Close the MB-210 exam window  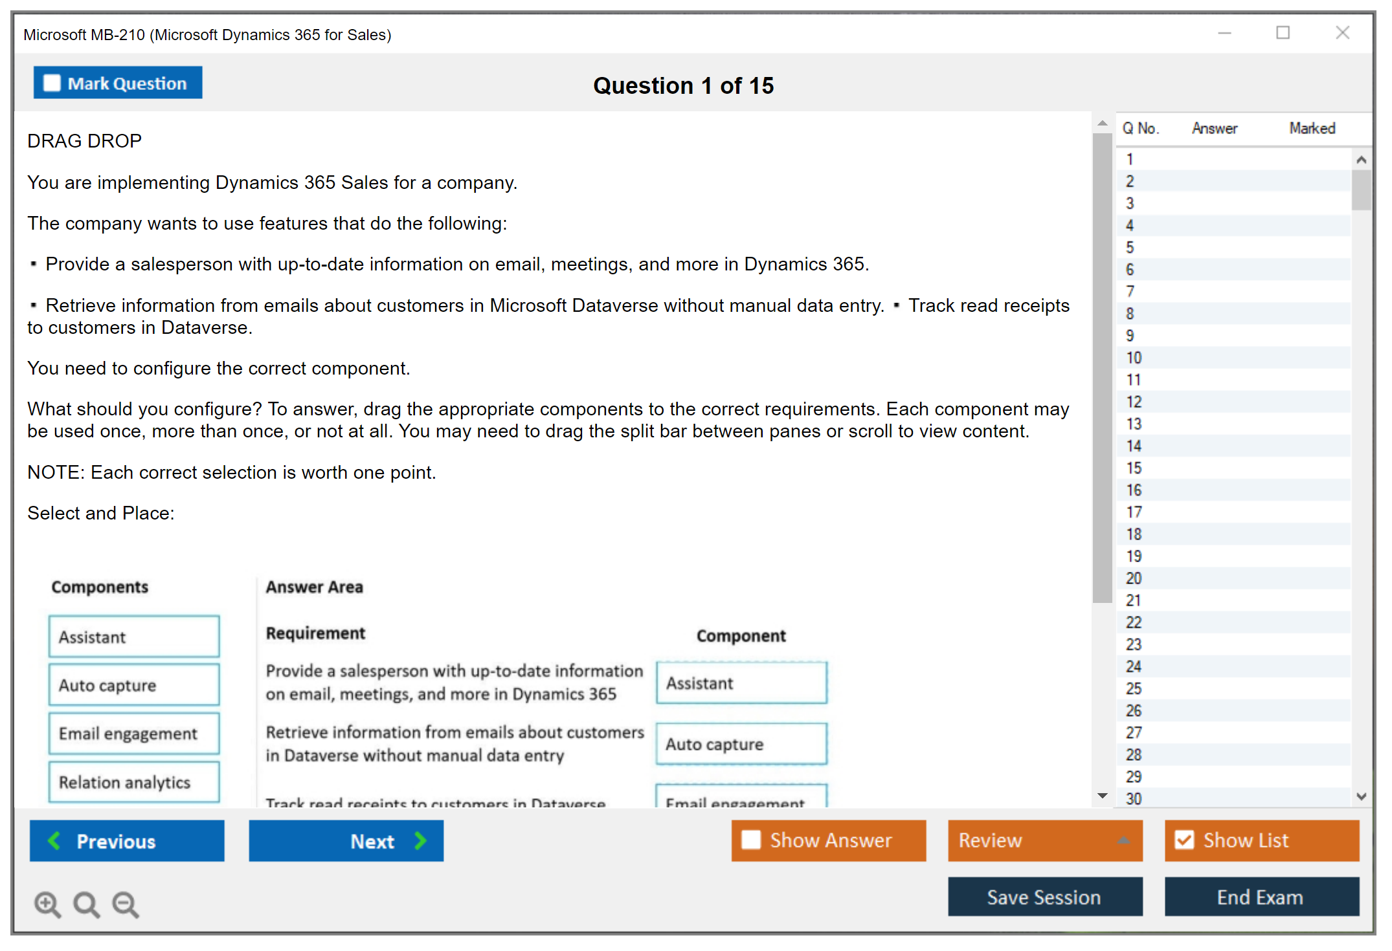(x=1342, y=33)
